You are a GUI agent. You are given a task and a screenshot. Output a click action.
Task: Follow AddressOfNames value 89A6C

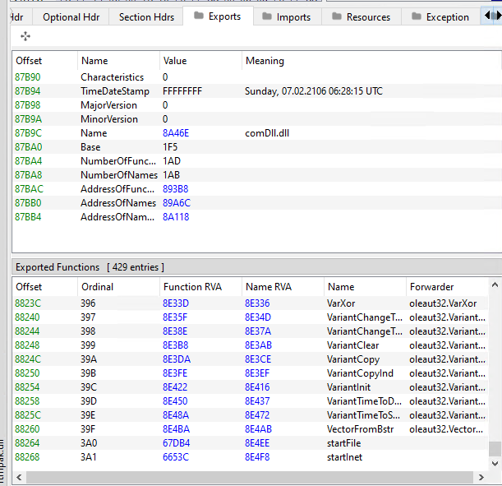[177, 203]
